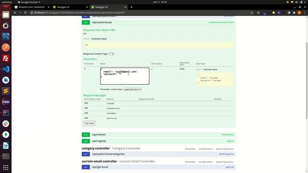
Task: Click POST badge of /api/authenticate
Action: point(86,23)
